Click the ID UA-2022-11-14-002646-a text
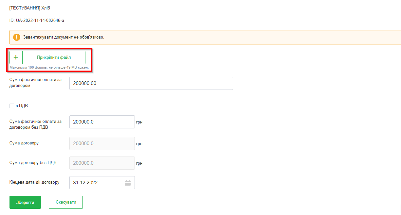401x215 pixels. (37, 21)
